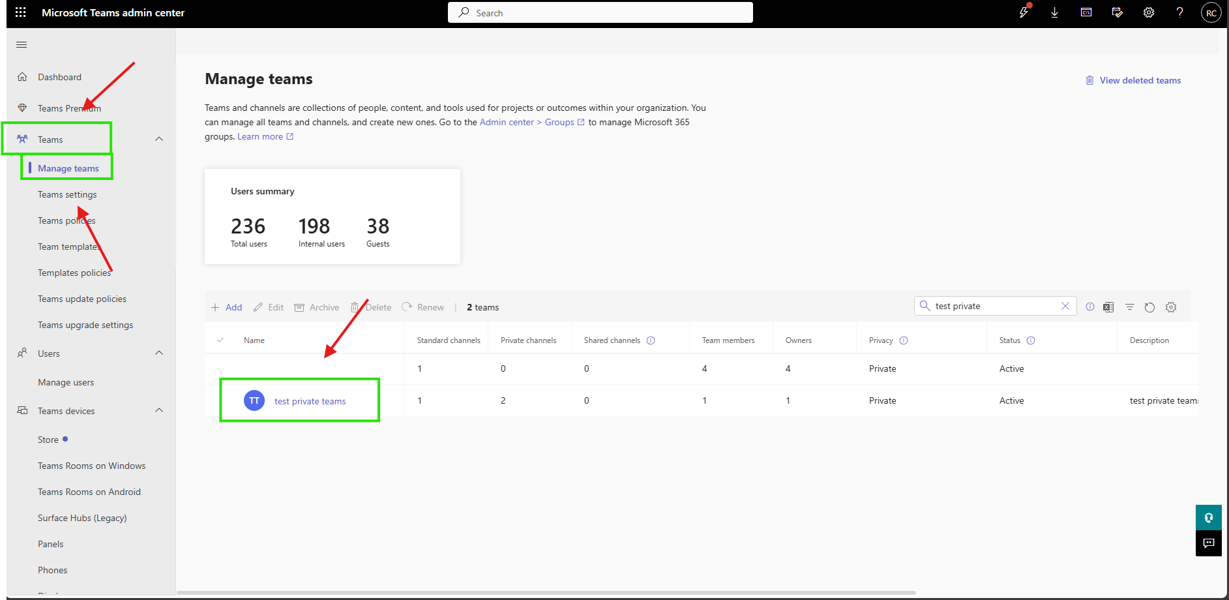Screen dimensions: 1229x600
Task: Sort by Team members column header
Action: (728, 340)
